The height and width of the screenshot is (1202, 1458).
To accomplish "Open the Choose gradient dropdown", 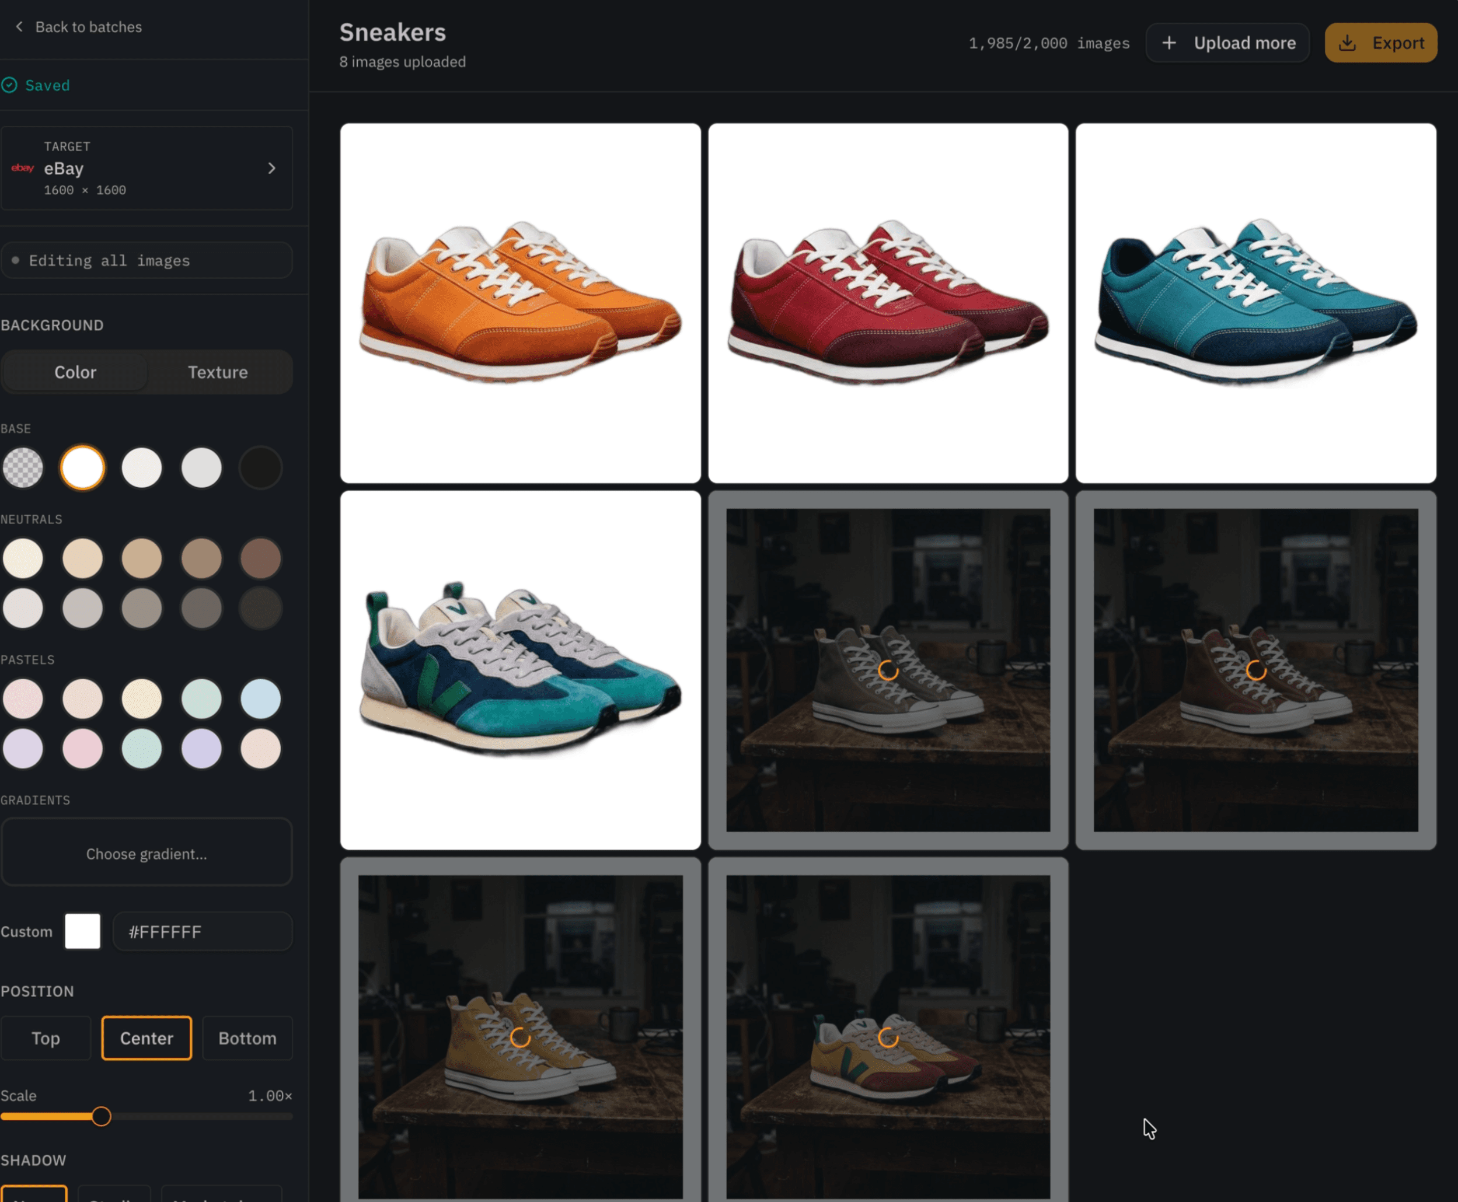I will pyautogui.click(x=146, y=853).
